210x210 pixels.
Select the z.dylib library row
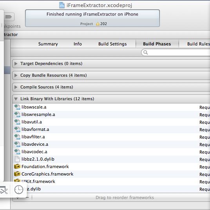(111, 189)
